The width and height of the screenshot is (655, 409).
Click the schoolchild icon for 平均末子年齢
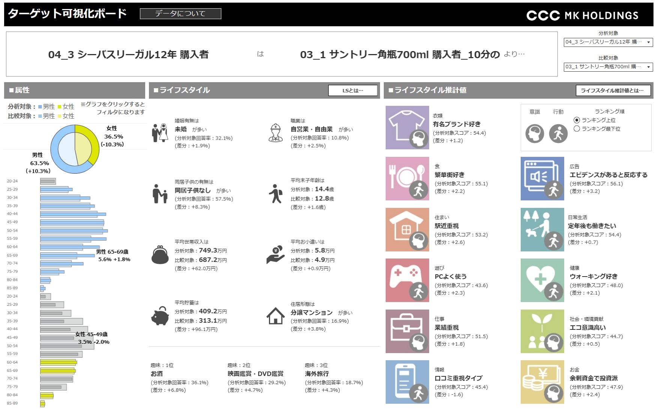click(276, 194)
